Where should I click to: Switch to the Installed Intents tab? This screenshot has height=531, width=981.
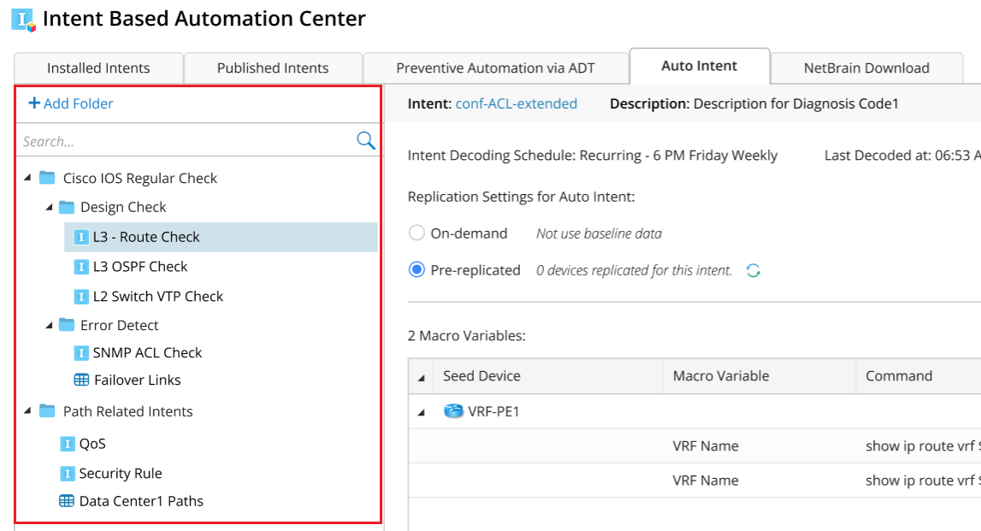[98, 68]
